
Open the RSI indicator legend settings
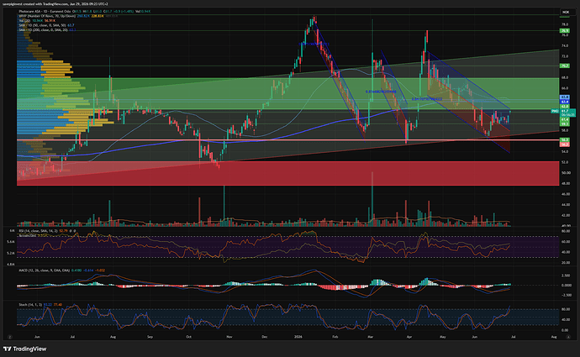coord(38,231)
